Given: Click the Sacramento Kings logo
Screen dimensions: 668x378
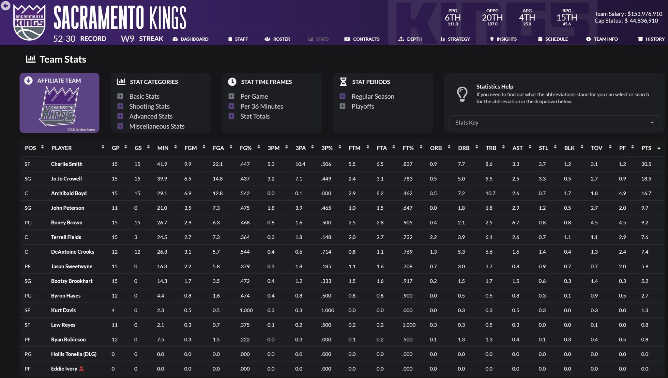Looking at the screenshot, I should tap(29, 22).
